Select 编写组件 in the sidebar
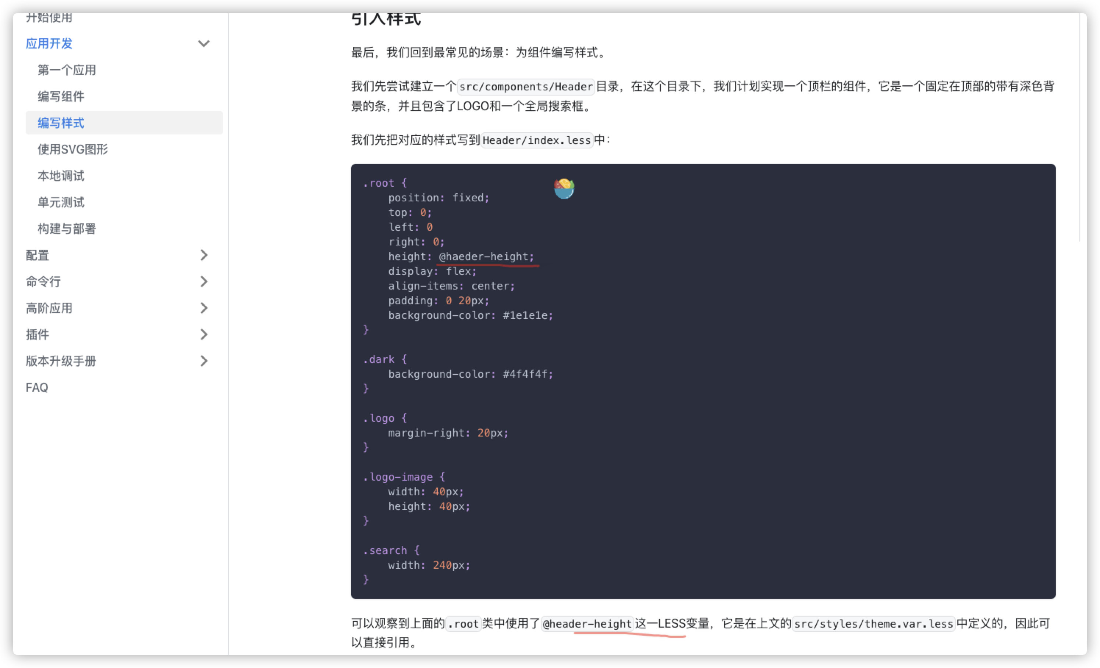1100x668 pixels. [61, 96]
